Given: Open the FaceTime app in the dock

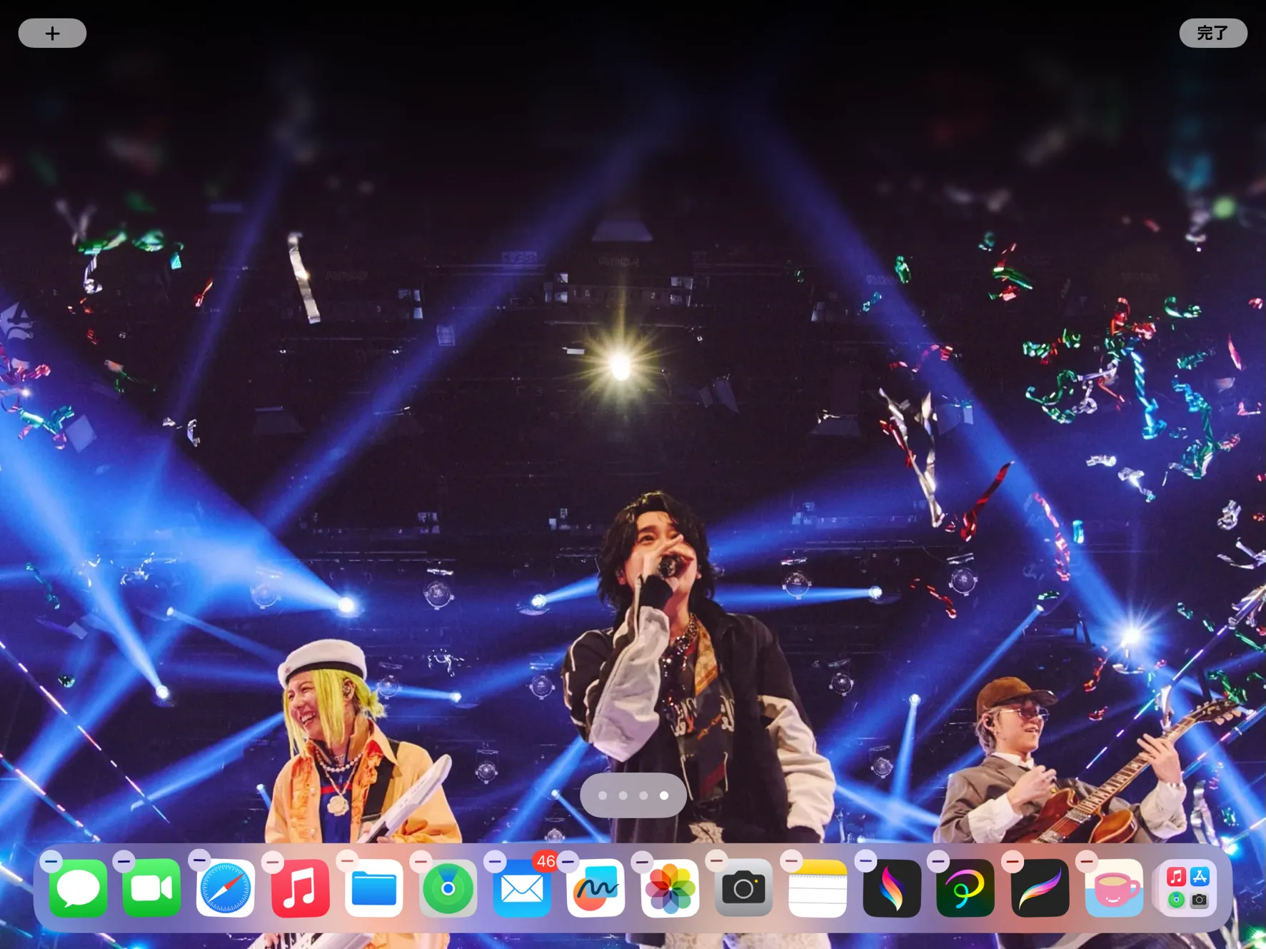Looking at the screenshot, I should pos(152,888).
